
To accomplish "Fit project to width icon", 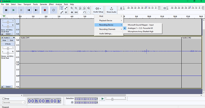I will (84, 8).
